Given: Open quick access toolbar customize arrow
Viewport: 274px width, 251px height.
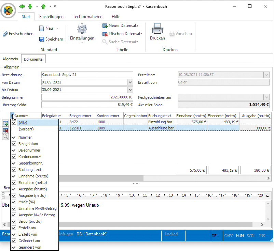Looking at the screenshot, I should 55,6.
